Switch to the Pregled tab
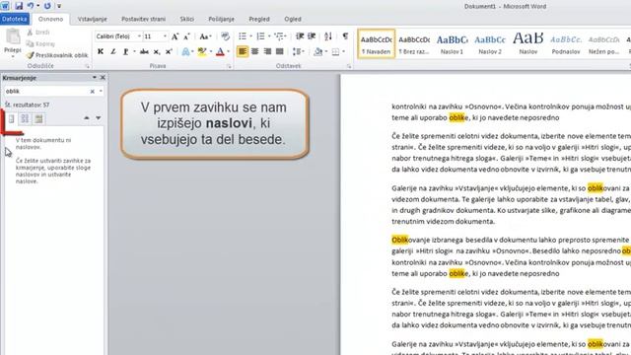This screenshot has width=631, height=355. click(259, 19)
